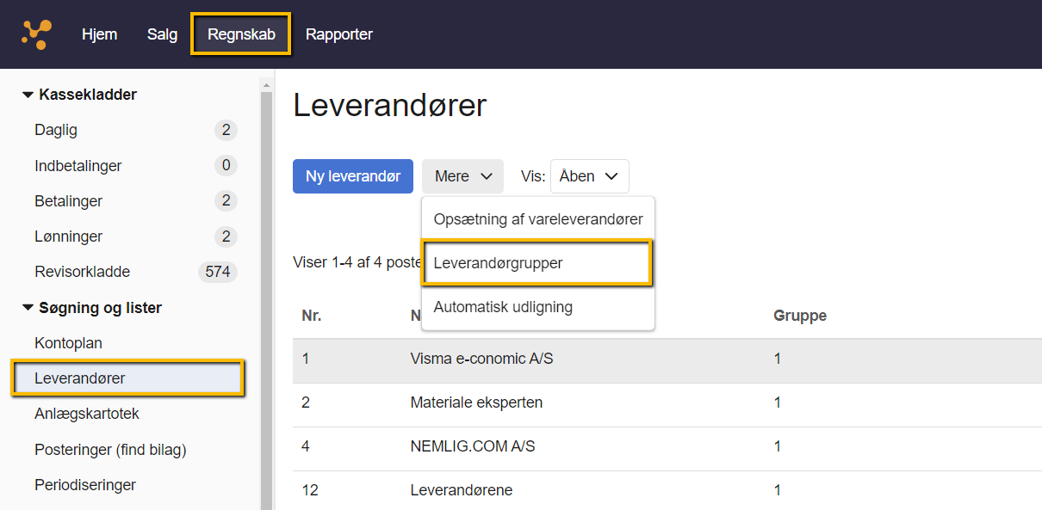The height and width of the screenshot is (510, 1042).
Task: Choose Leverandørgrupper from the menu
Action: pos(496,262)
